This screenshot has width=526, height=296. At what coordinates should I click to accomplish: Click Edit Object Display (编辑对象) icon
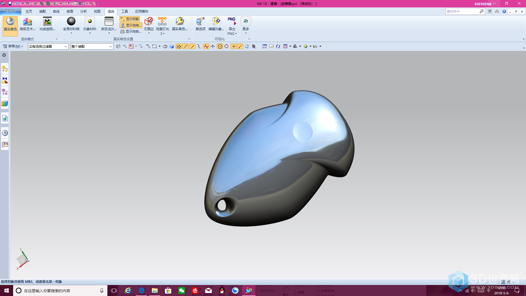pyautogui.click(x=216, y=21)
